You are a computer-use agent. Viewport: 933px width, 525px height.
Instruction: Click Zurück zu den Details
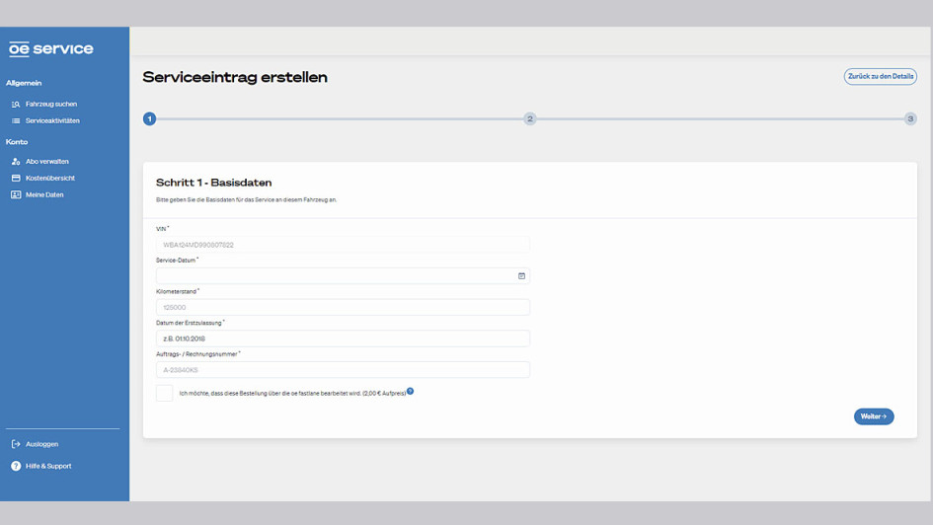[x=880, y=76]
